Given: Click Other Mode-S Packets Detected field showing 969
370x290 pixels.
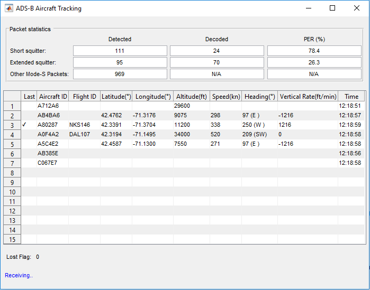Looking at the screenshot, I should coord(120,74).
